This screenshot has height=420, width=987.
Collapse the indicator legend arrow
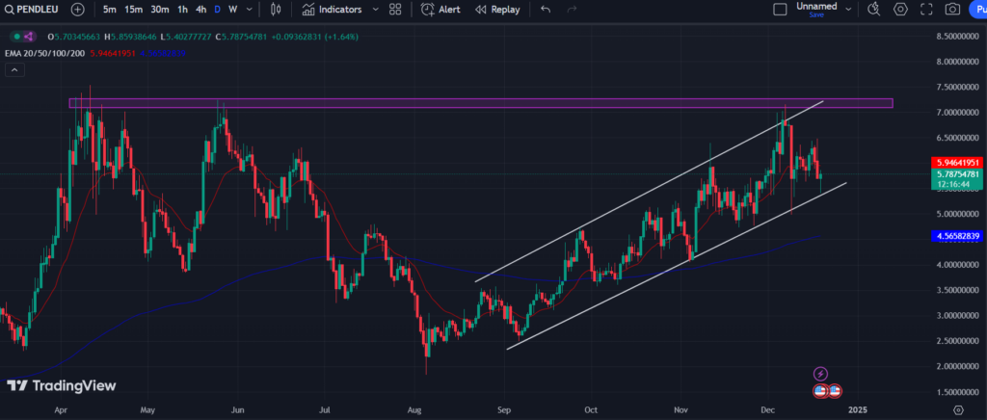(x=14, y=70)
